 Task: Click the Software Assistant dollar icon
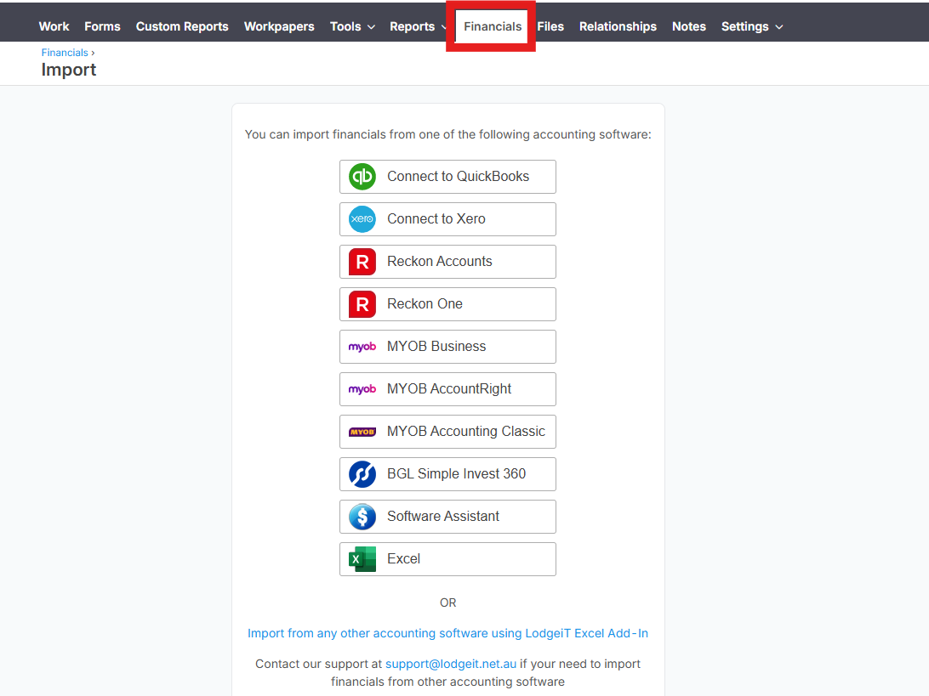tap(362, 517)
